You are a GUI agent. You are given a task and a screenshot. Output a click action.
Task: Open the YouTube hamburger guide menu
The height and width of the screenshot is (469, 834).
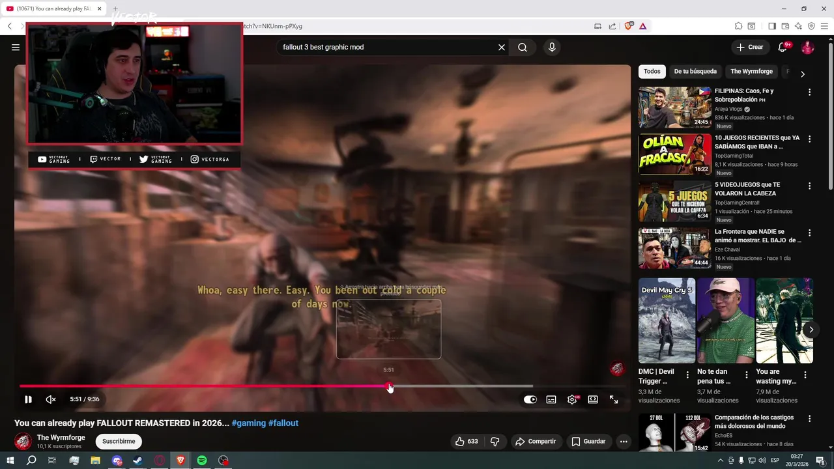16,47
